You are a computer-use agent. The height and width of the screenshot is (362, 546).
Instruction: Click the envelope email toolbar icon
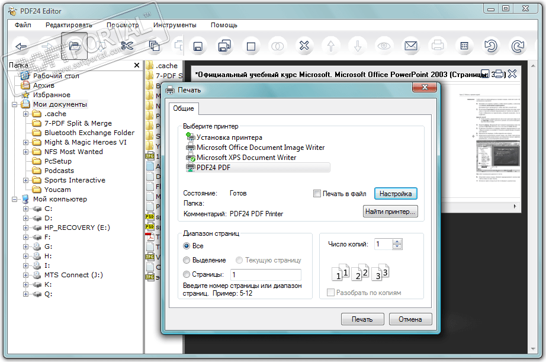pos(411,46)
